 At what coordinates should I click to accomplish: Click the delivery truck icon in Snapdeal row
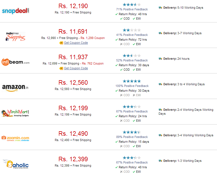coord(160,8)
